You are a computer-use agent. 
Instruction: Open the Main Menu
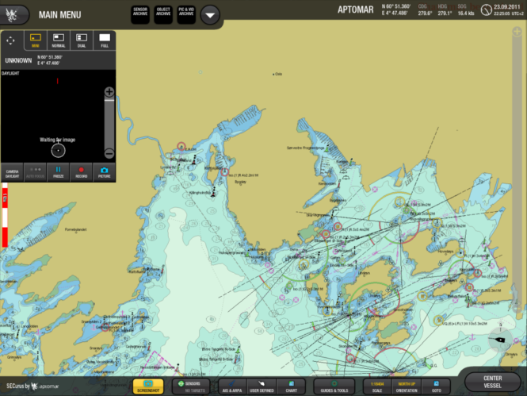[x=59, y=15]
